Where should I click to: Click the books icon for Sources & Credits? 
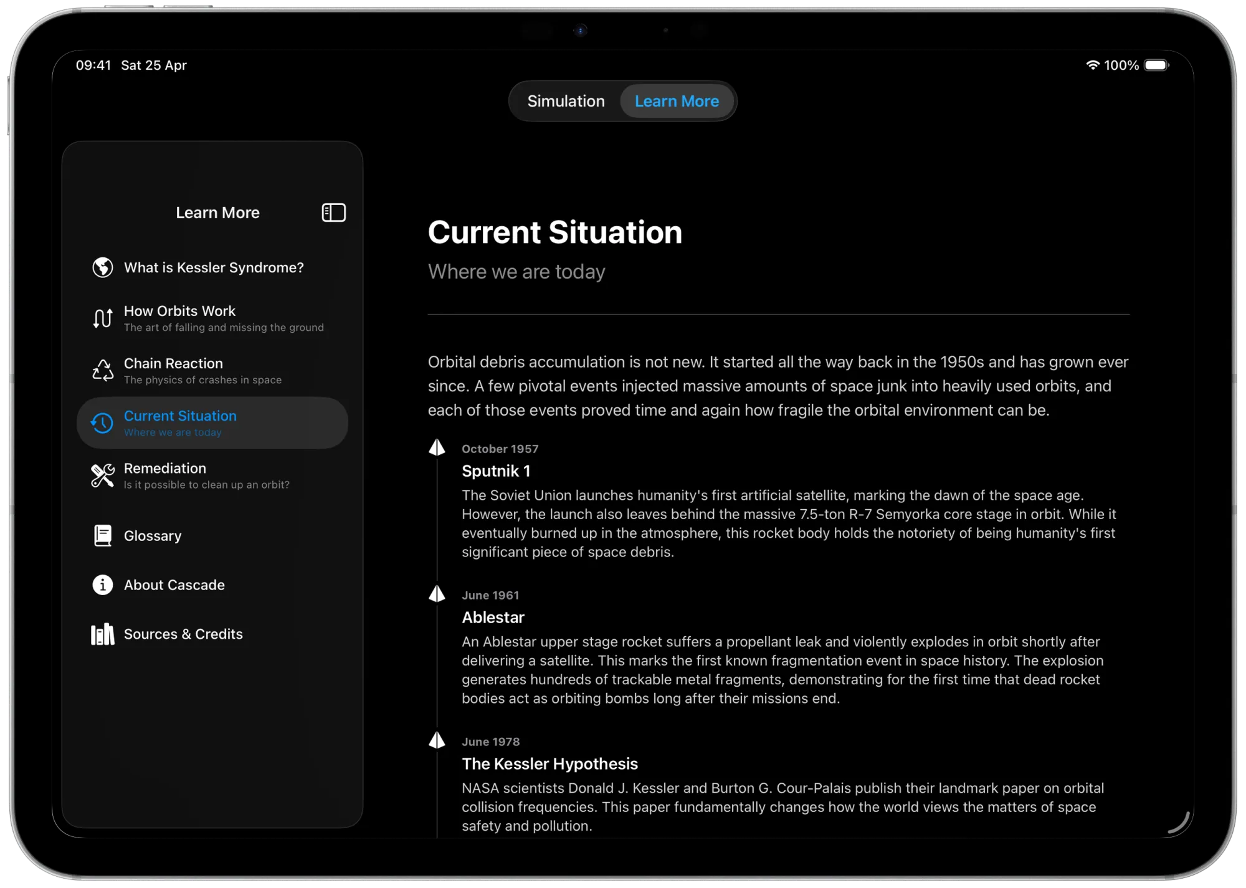pos(103,634)
